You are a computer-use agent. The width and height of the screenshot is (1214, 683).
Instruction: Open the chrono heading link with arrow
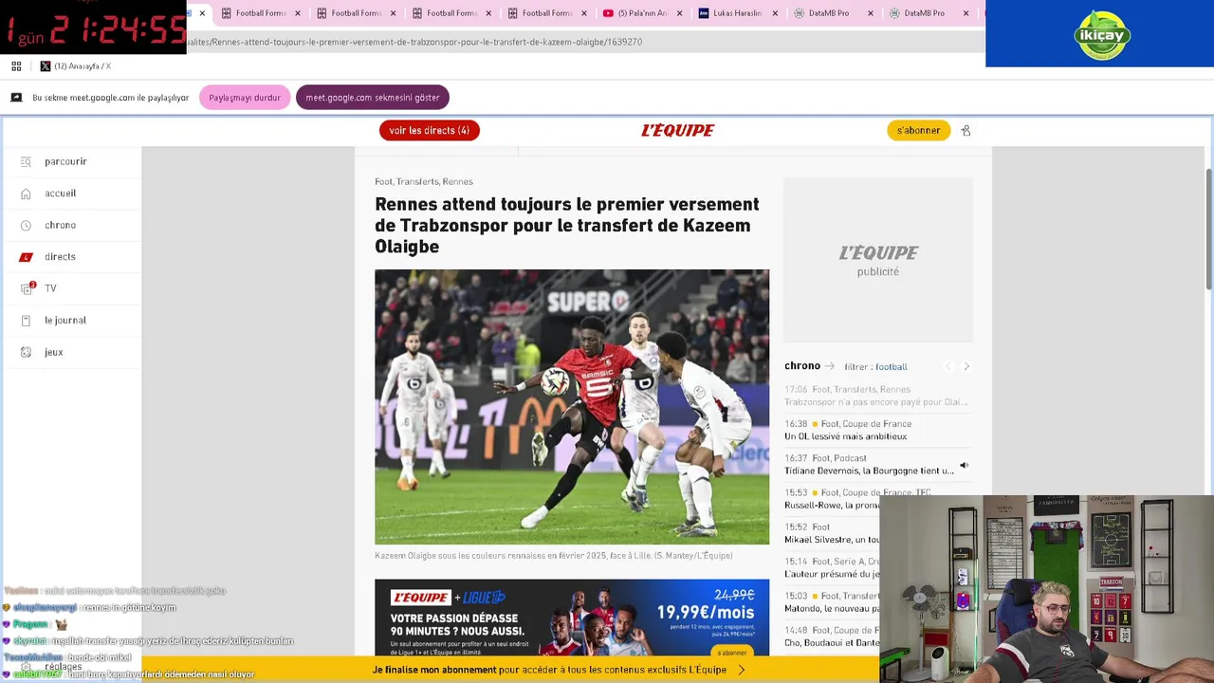click(x=809, y=366)
